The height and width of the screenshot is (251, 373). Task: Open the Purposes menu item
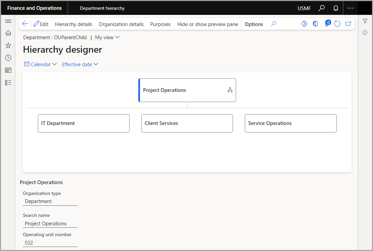coord(160,24)
